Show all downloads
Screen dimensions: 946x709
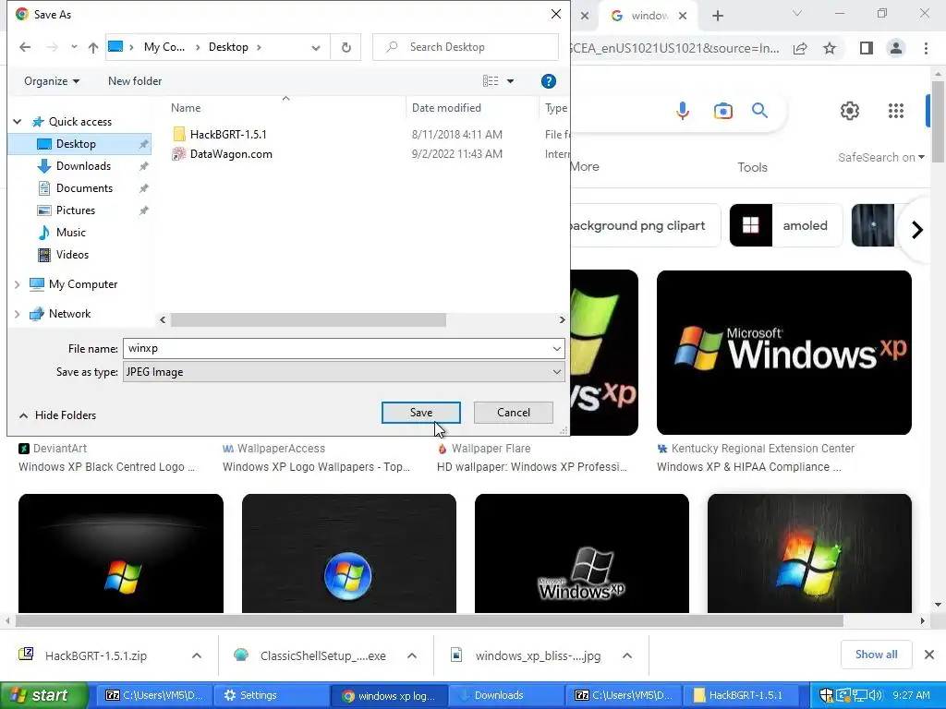click(x=876, y=655)
